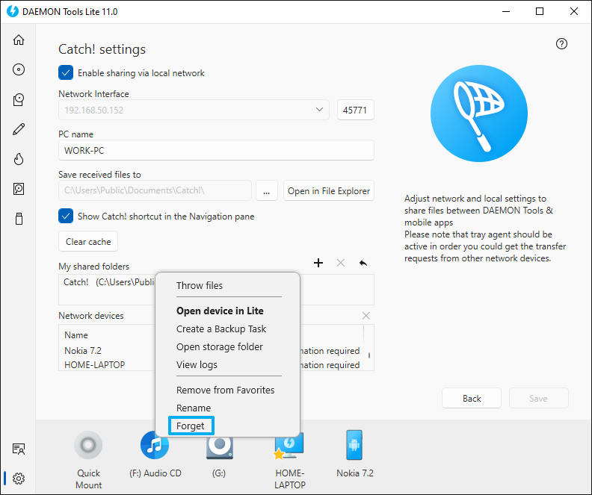This screenshot has width=592, height=495.
Task: Choose Rename from the context menu
Action: point(194,408)
